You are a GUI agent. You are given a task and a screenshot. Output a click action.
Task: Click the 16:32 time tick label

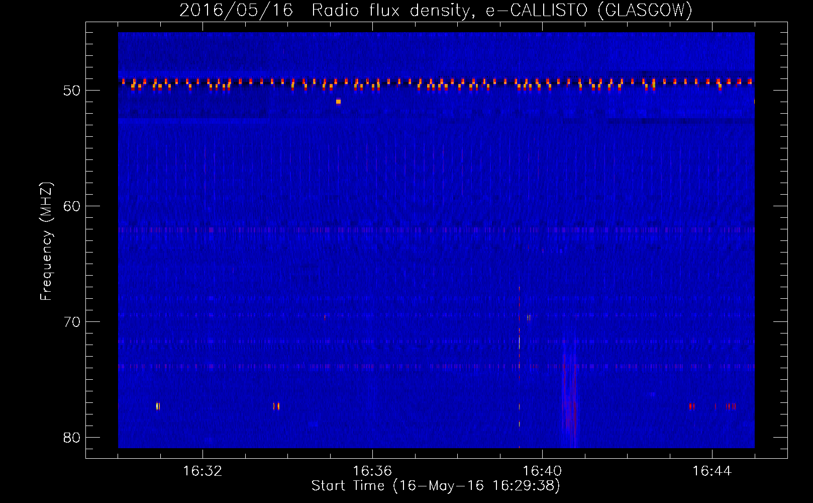202,471
